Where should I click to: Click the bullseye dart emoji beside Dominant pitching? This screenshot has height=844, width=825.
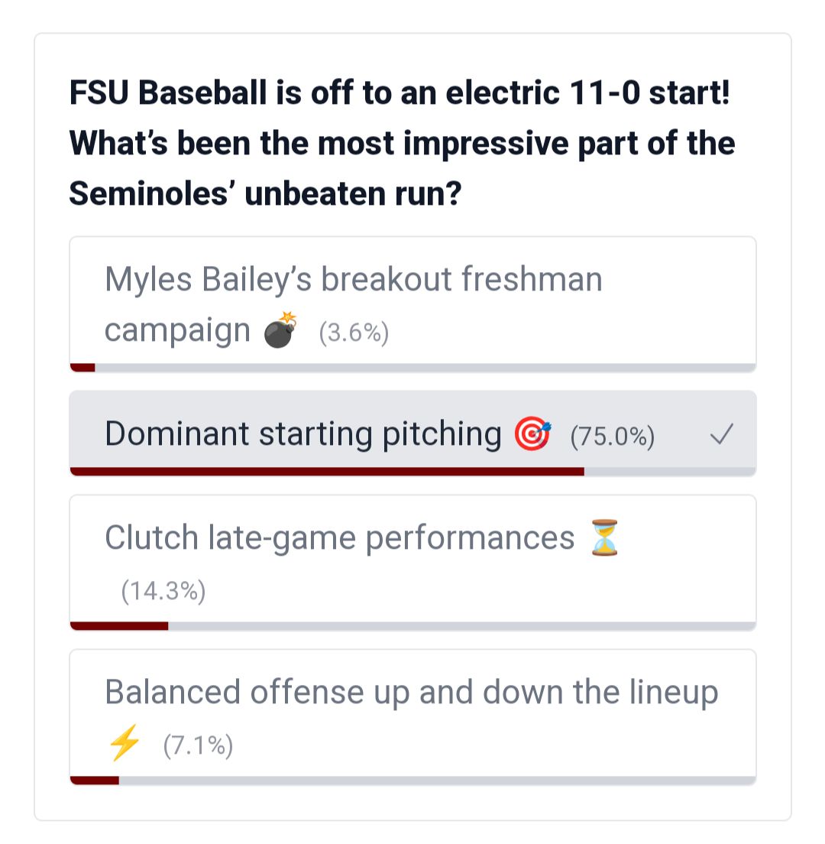[x=532, y=434]
